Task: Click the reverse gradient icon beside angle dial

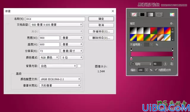Action: coord(172,64)
